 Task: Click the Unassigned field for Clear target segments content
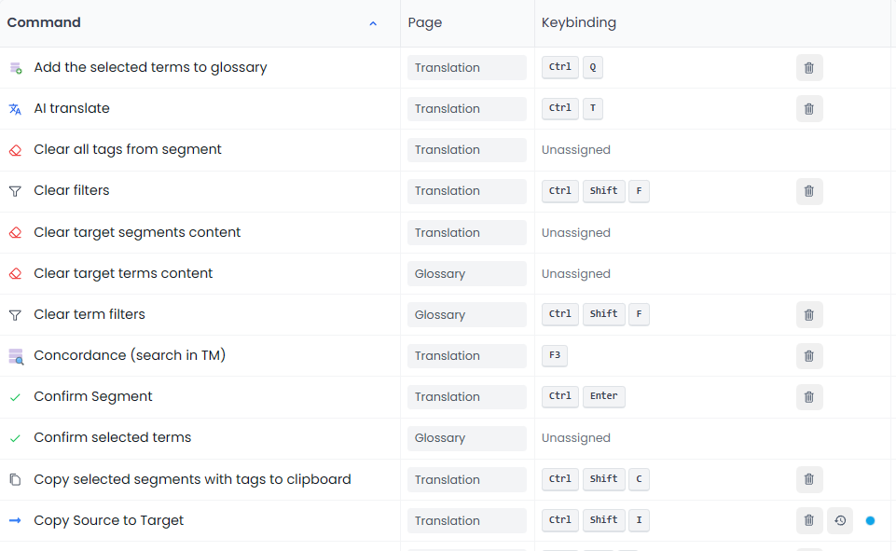click(578, 232)
